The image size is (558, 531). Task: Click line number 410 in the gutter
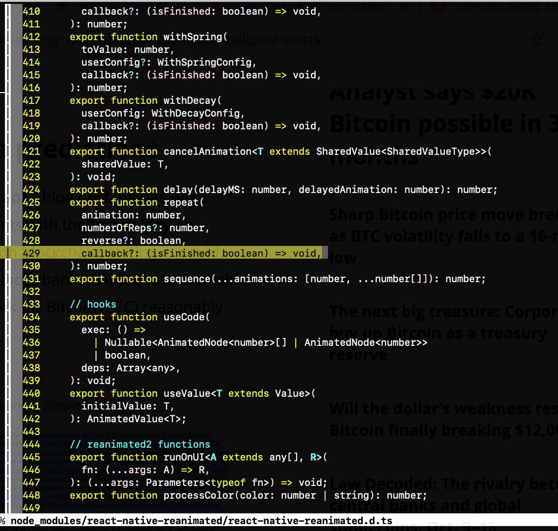(31, 11)
